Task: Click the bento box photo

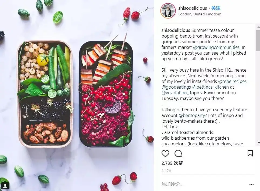Action: click(77, 96)
